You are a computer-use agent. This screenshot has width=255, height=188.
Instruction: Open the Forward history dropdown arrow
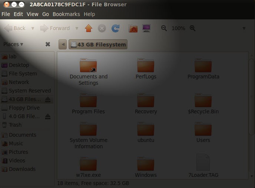(77, 28)
